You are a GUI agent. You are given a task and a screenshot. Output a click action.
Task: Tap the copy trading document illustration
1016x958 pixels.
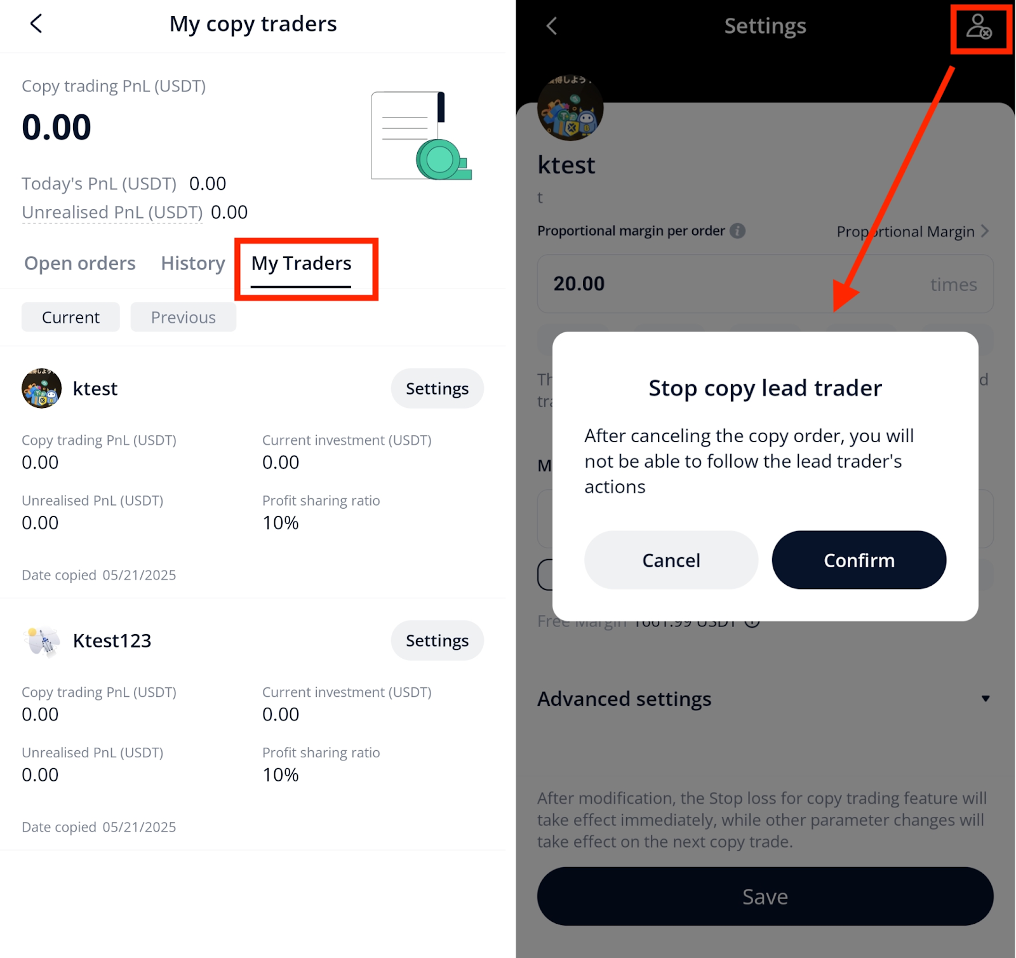421,135
